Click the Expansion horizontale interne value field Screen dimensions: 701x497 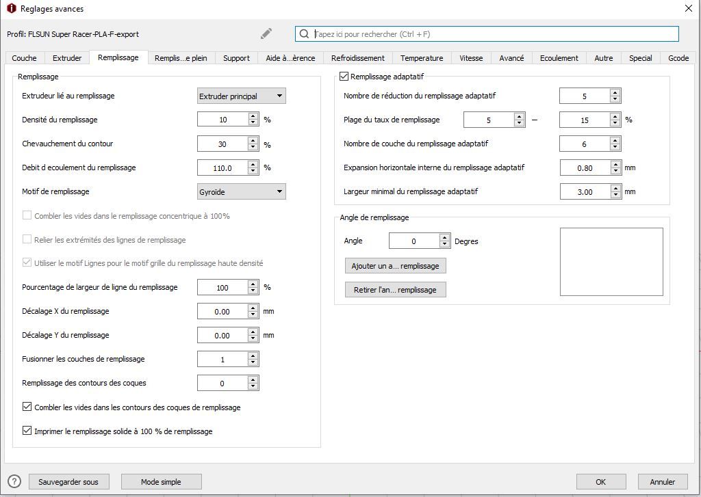pos(585,168)
